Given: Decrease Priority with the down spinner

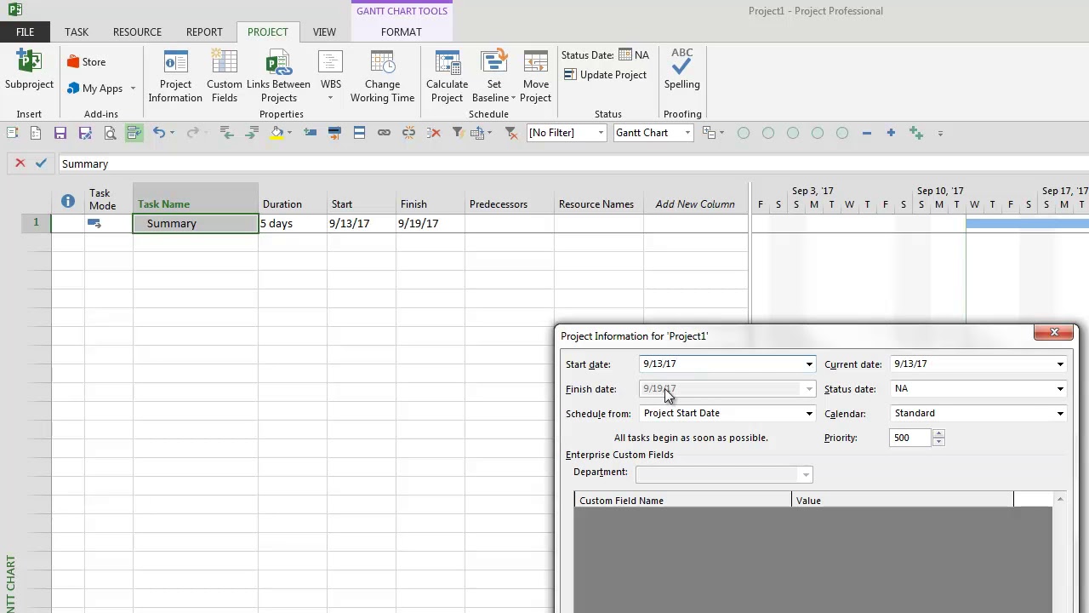Looking at the screenshot, I should click(x=938, y=442).
